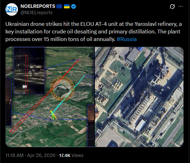Open the NOELREPORTS display name link
Screen dimensions: 190x163
tap(38, 6)
